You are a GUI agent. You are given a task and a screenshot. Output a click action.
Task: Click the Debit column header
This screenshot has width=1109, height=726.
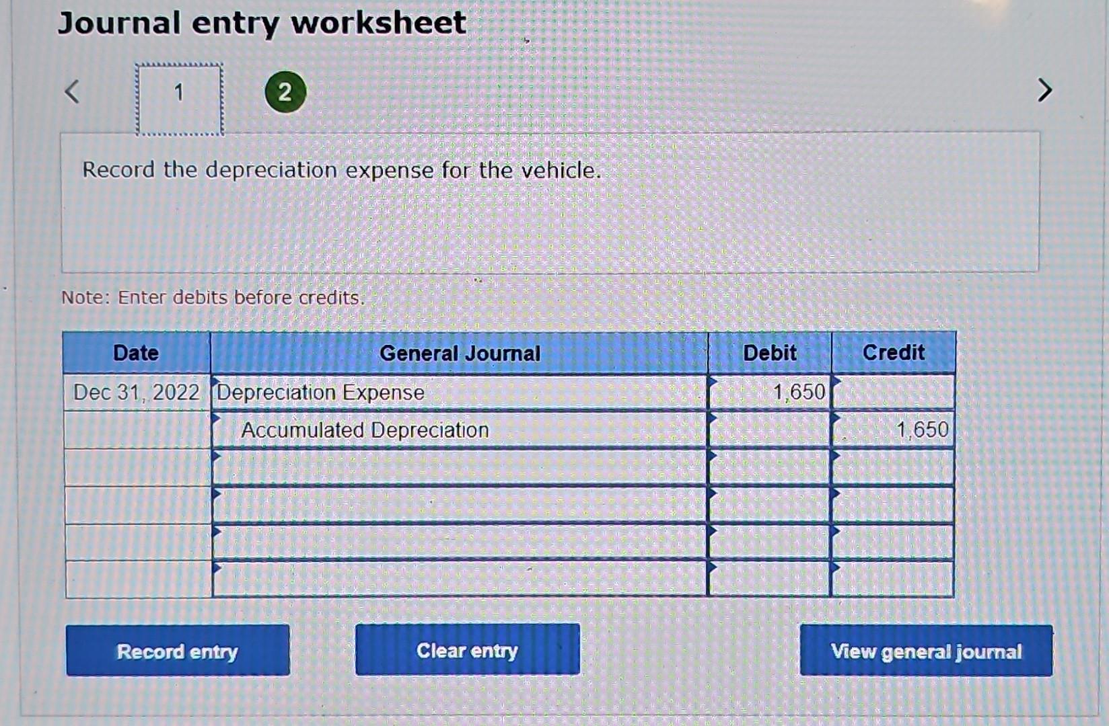(x=769, y=353)
